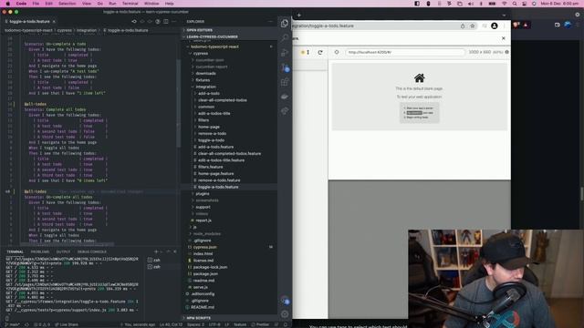Open add-a-todo.feature file

click(215, 148)
